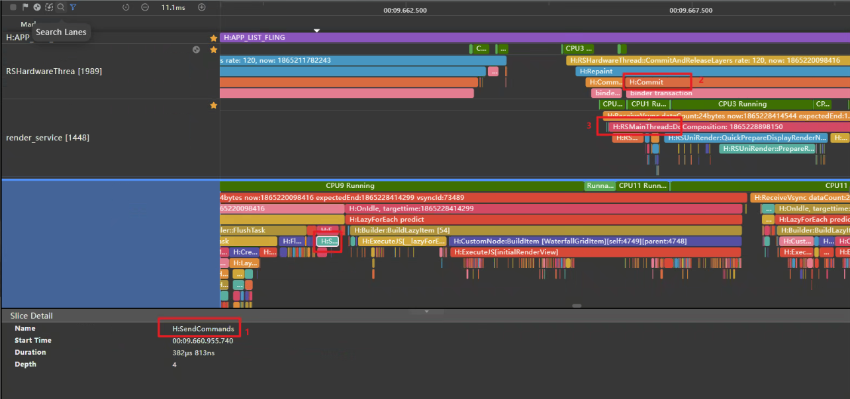
Task: Click the gray circle icon beside RSHardwareThread star
Action: (x=196, y=50)
